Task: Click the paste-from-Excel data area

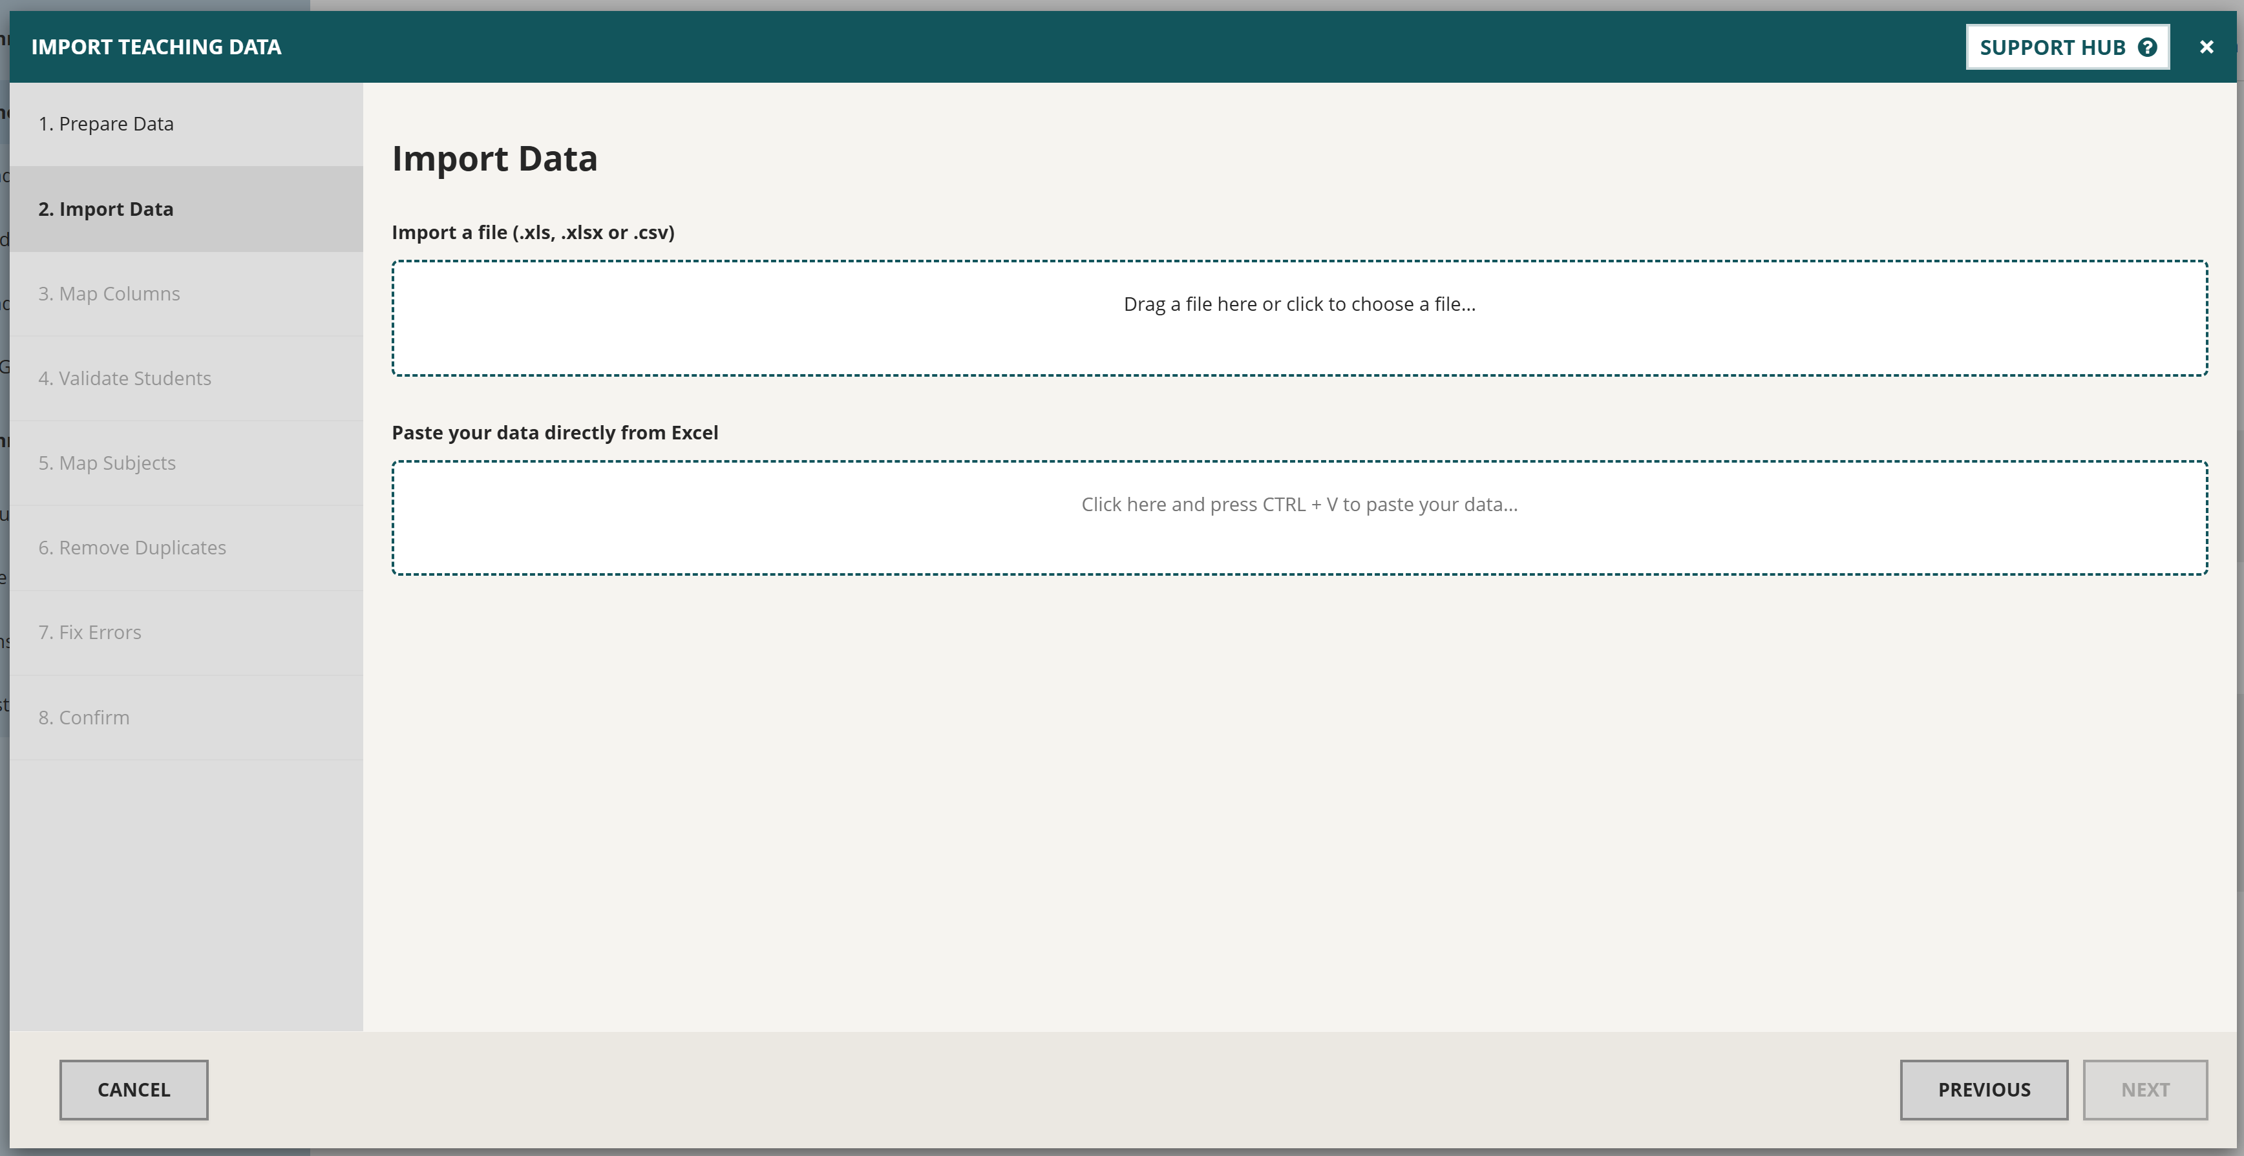Action: tap(1300, 518)
